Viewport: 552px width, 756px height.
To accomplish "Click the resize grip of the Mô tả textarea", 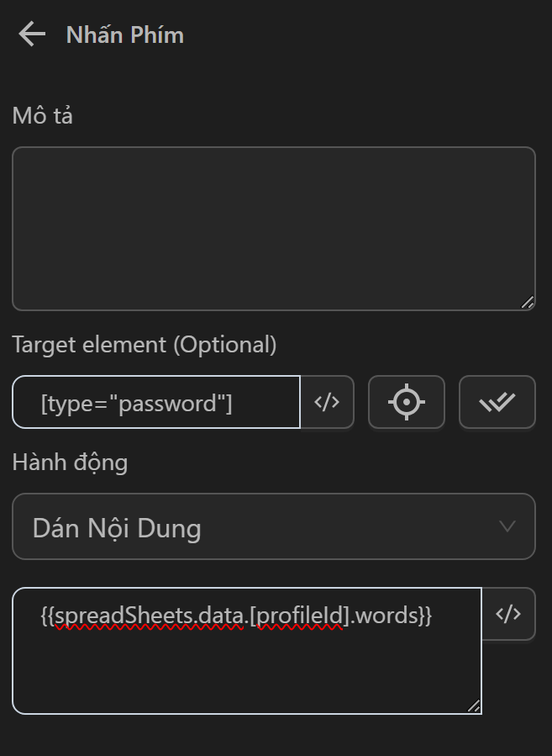I will click(527, 303).
